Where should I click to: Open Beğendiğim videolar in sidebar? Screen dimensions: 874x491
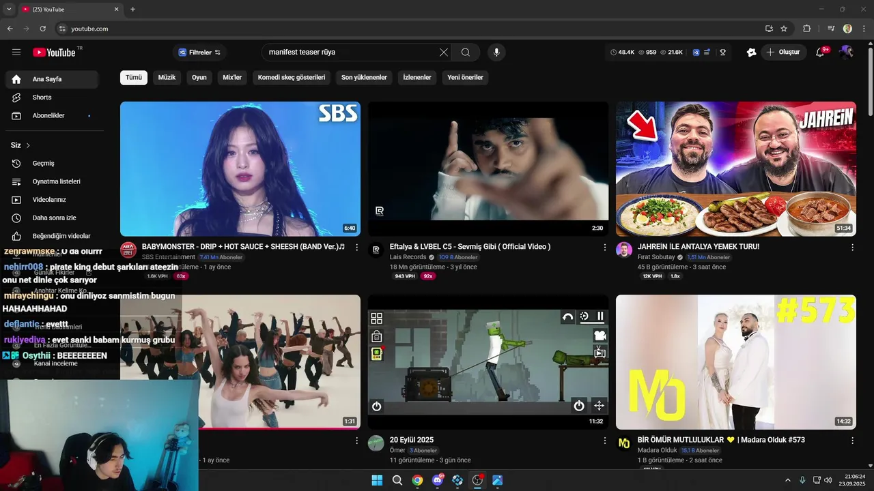52,236
